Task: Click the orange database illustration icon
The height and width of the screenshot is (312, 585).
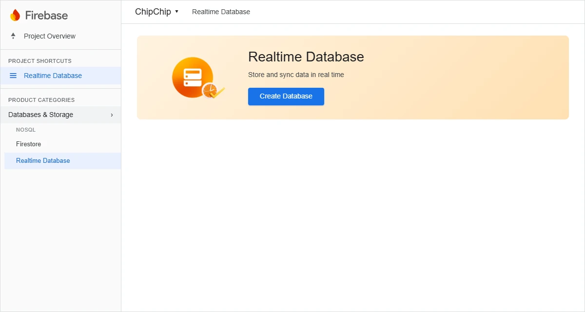Action: (198, 78)
